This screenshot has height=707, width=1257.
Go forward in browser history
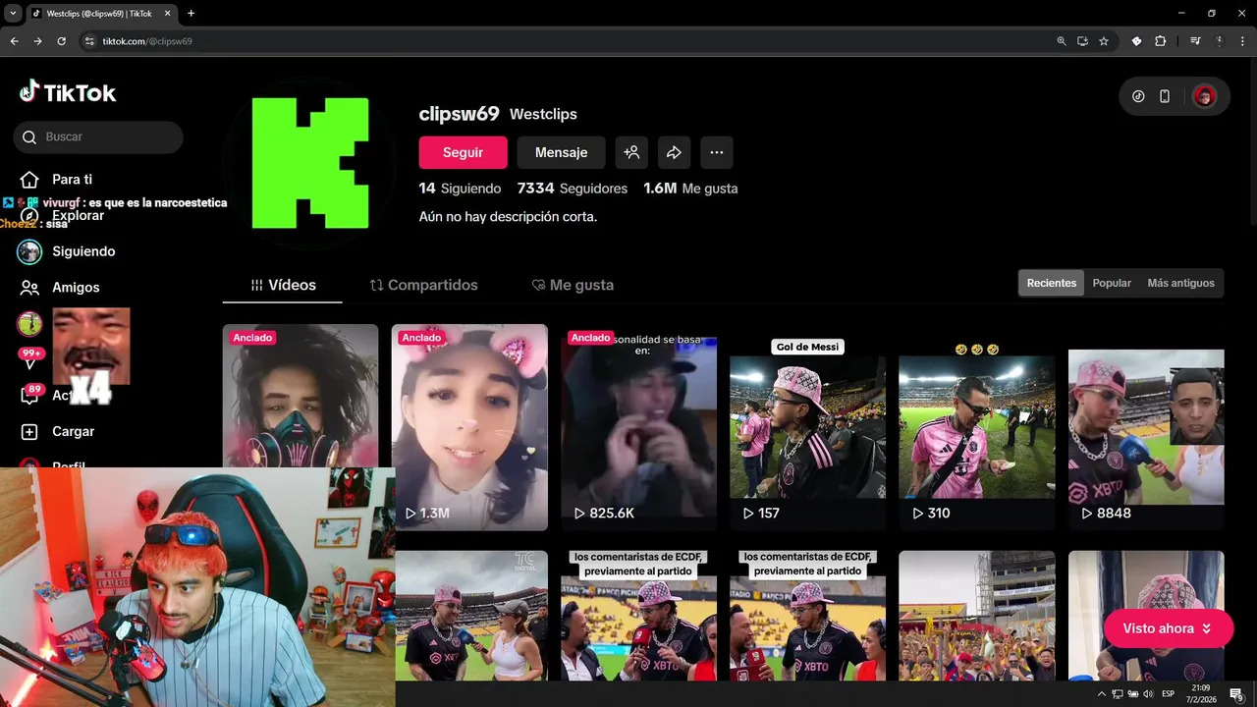(x=37, y=41)
